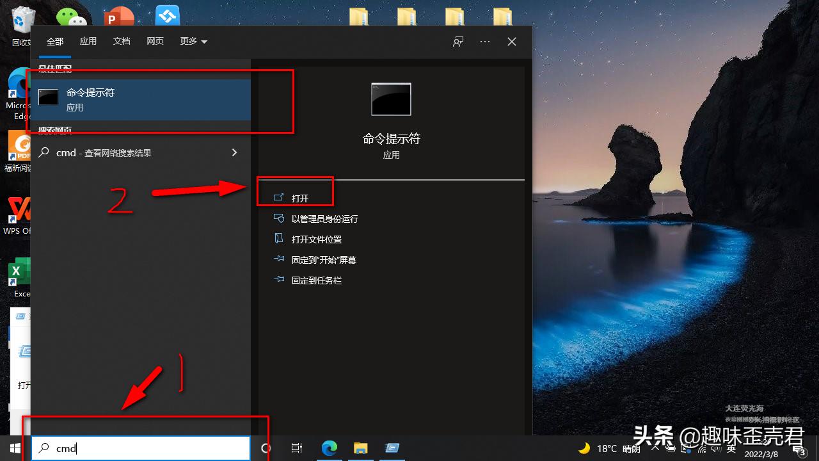Open File Explorer from the taskbar

click(x=360, y=448)
